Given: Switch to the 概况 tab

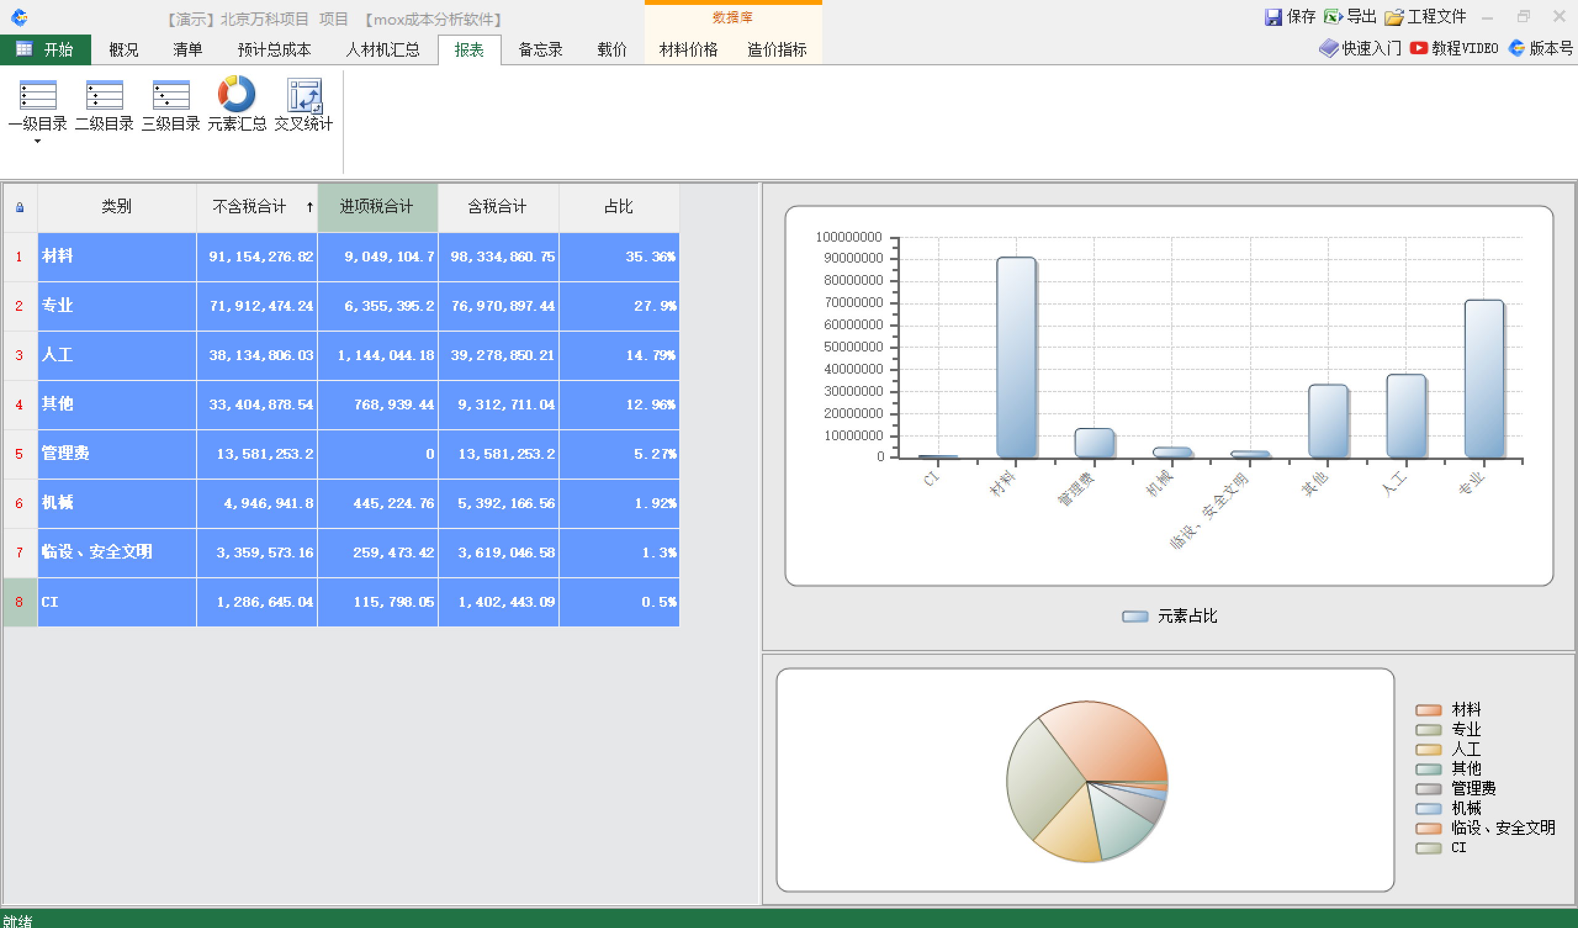Looking at the screenshot, I should point(123,49).
